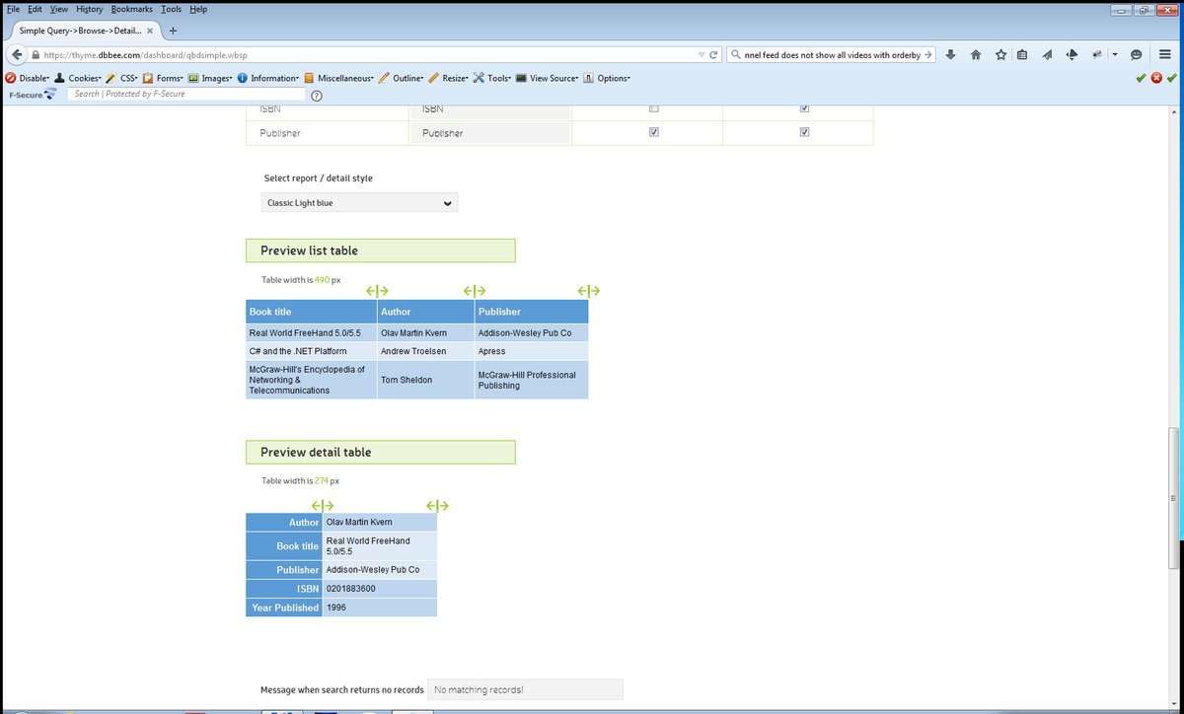The image size is (1184, 714).
Task: Click the Forms icon in the developer toolbar
Action: [150, 78]
